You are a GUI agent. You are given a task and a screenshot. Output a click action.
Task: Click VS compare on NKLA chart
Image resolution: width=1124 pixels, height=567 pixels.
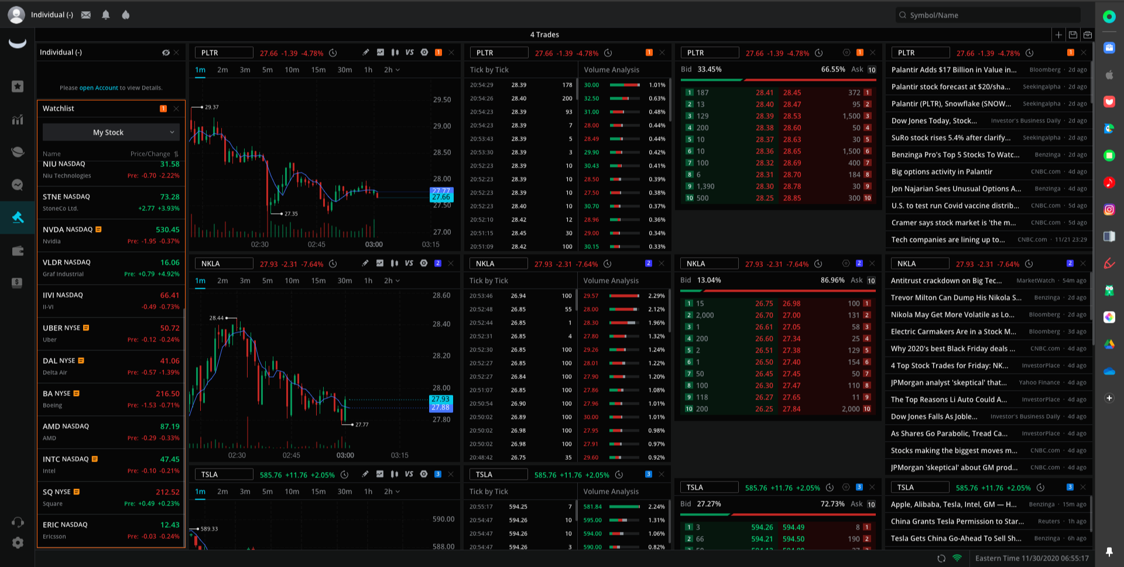pyautogui.click(x=409, y=263)
